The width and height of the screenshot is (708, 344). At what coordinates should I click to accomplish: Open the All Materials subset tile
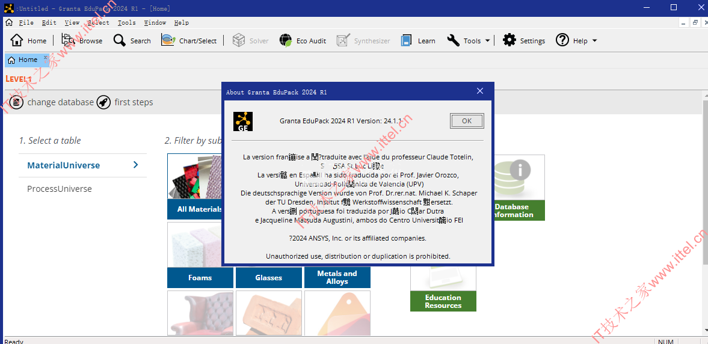click(195, 186)
